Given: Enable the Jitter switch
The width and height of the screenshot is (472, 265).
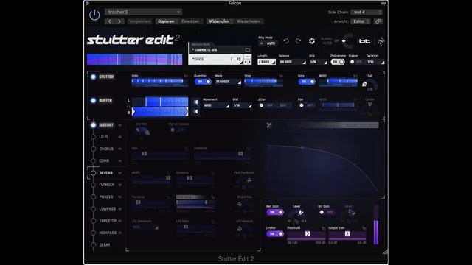Looking at the screenshot, I should [266, 105].
